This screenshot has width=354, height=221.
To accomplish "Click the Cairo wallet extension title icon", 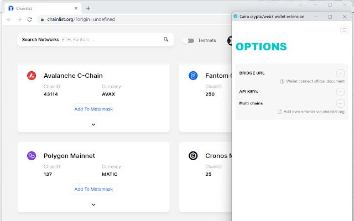I will pos(236,17).
